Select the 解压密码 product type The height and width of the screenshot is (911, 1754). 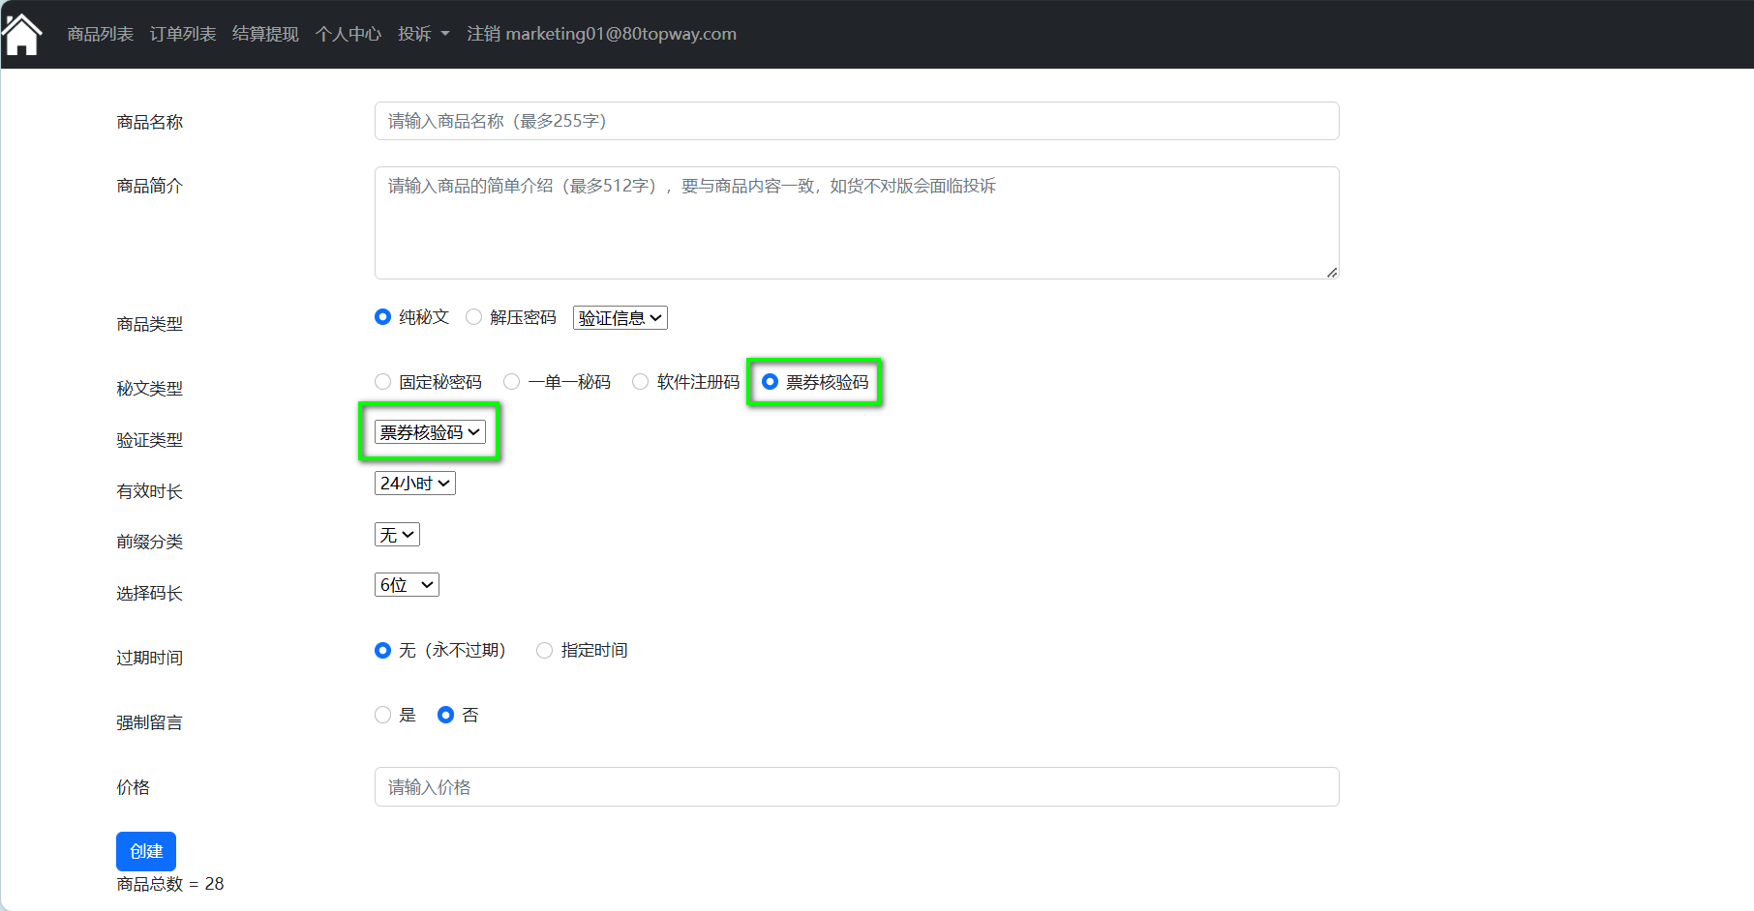coord(474,317)
